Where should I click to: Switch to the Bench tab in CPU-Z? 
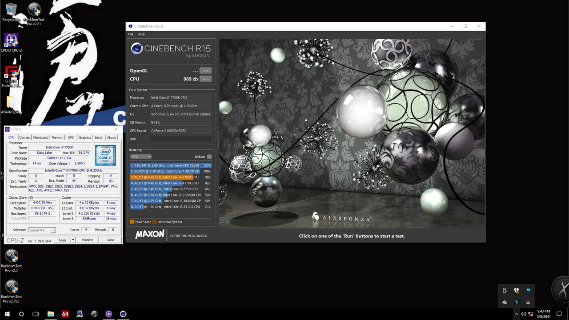(99, 137)
